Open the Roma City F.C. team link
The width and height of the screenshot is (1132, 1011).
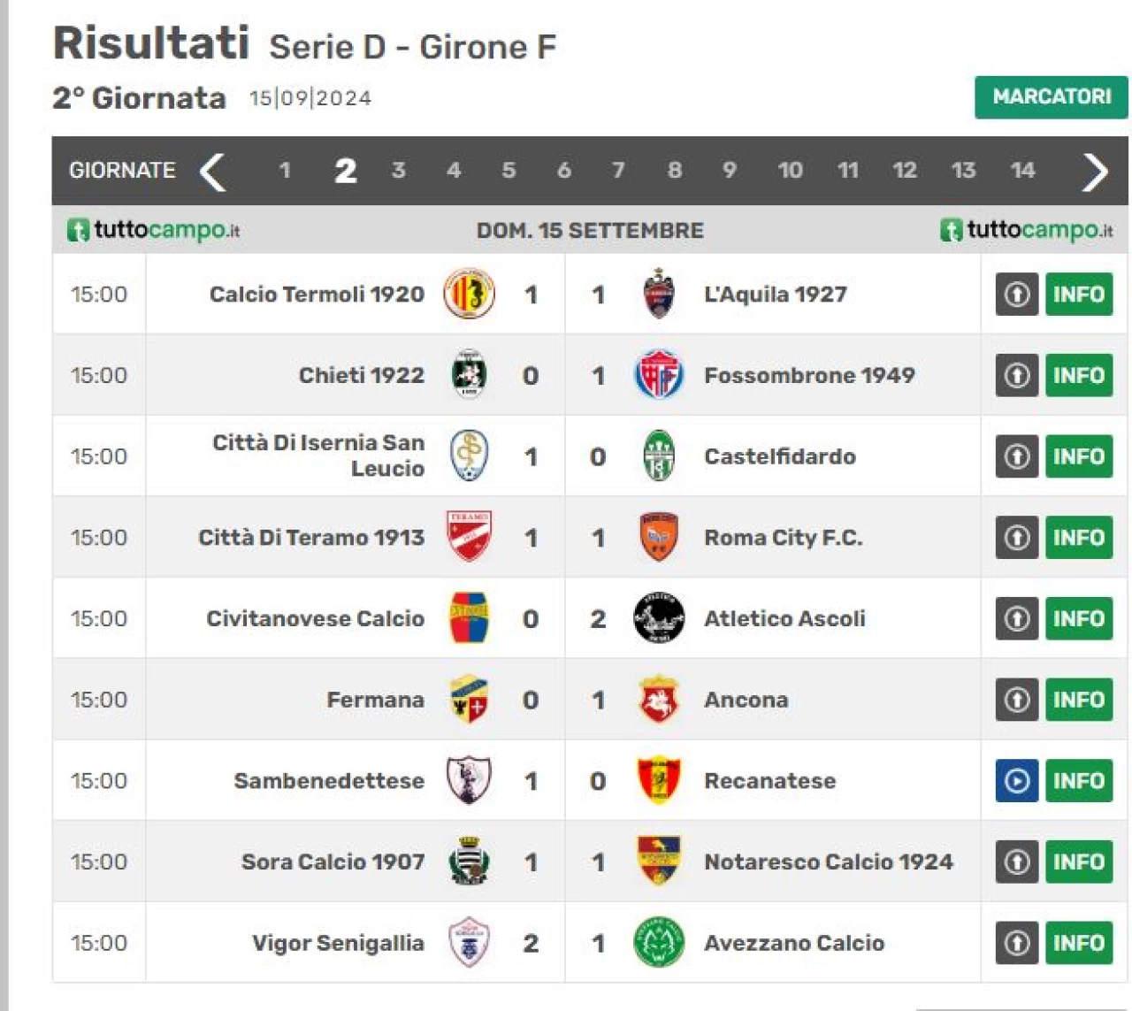pyautogui.click(x=783, y=537)
